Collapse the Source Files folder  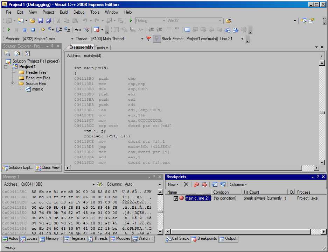12,84
